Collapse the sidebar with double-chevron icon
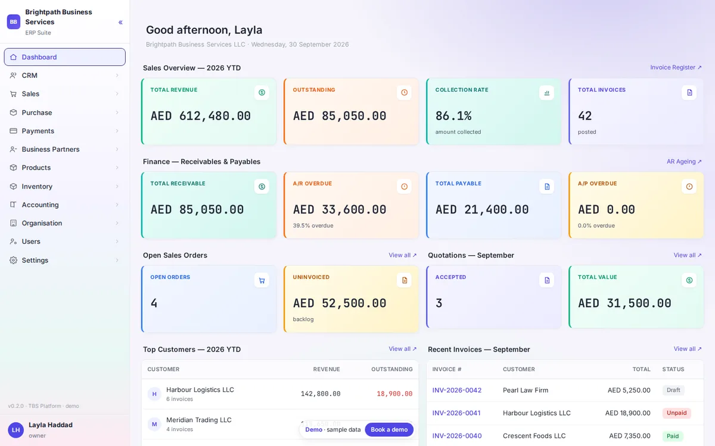 (x=120, y=22)
